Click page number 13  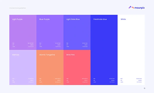(145, 88)
